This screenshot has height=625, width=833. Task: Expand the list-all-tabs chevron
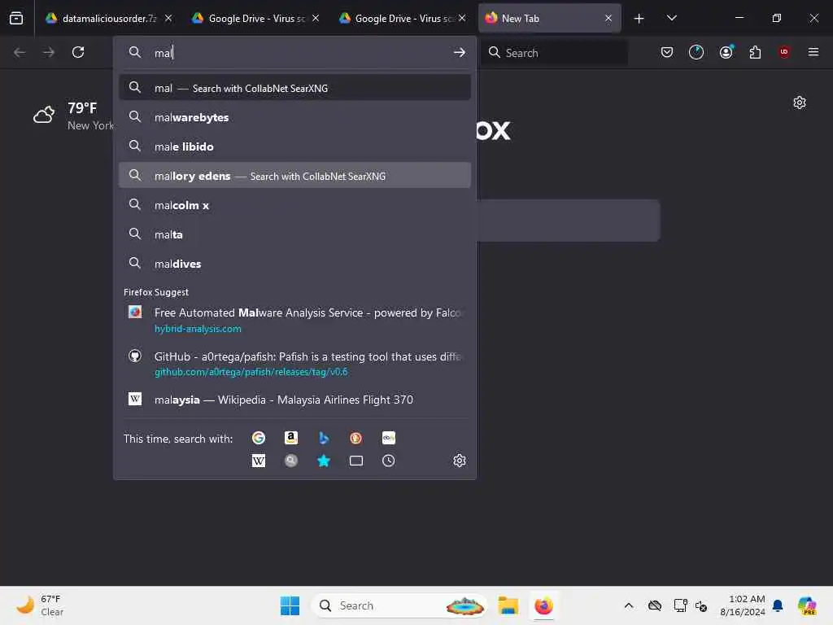click(672, 19)
